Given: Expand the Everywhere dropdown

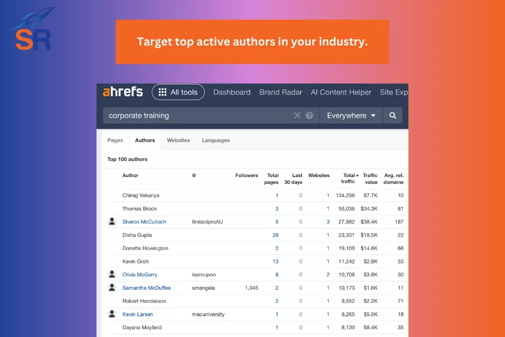Looking at the screenshot, I should pyautogui.click(x=351, y=116).
